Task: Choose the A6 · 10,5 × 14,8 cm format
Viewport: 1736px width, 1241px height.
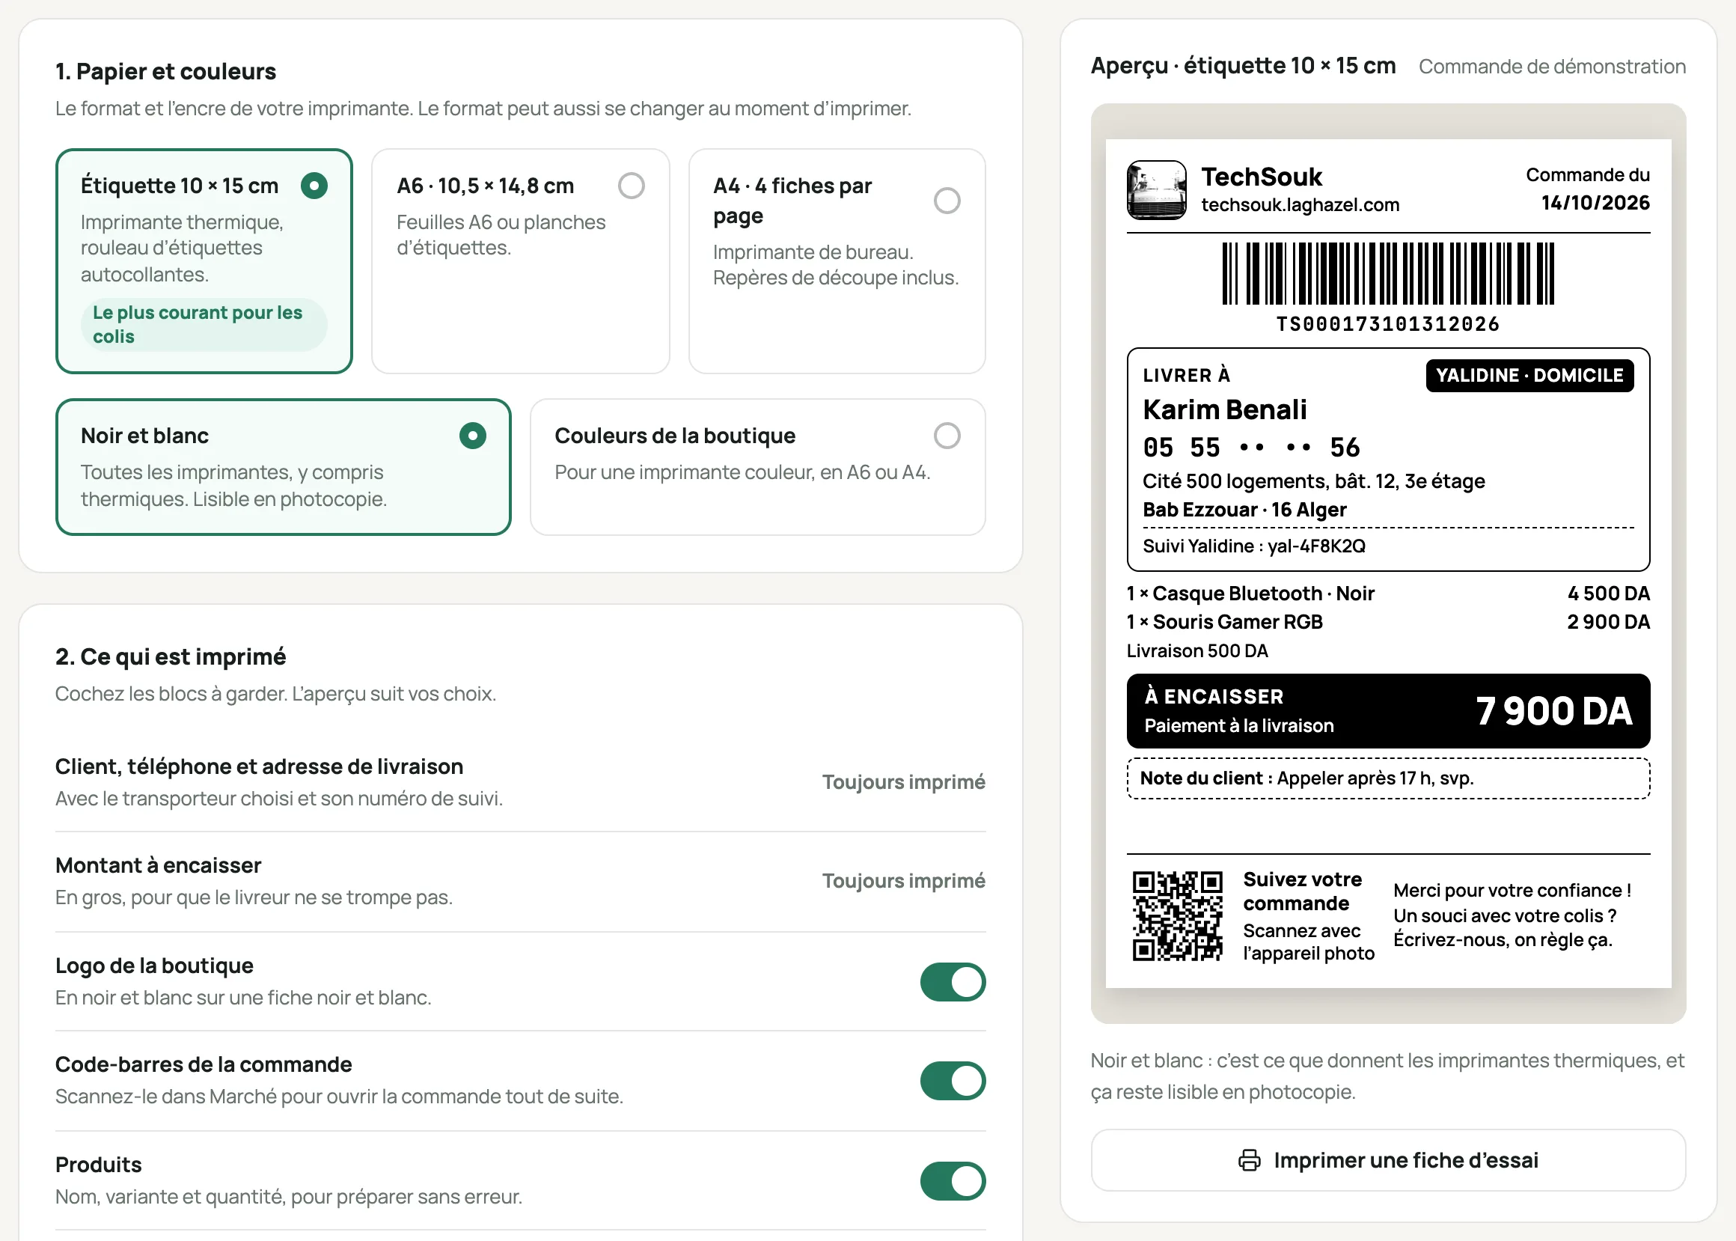Action: point(520,260)
